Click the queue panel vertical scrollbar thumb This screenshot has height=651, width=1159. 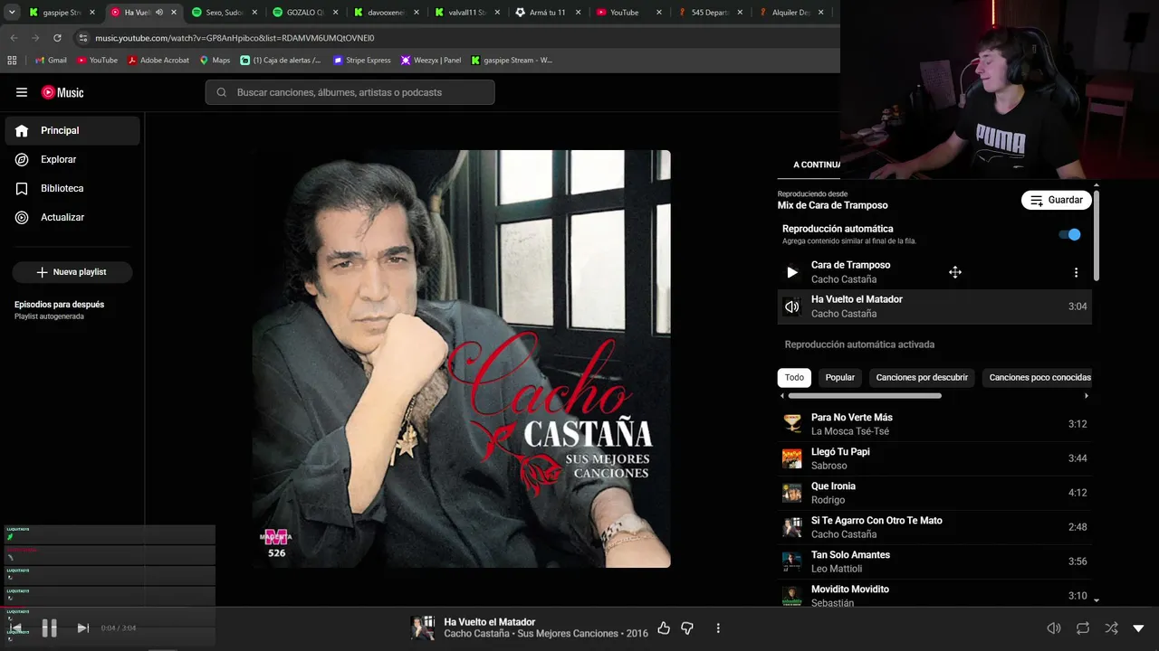tap(1097, 235)
